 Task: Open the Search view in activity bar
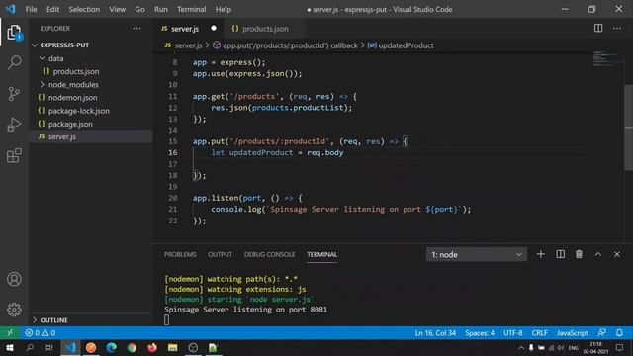pyautogui.click(x=14, y=62)
